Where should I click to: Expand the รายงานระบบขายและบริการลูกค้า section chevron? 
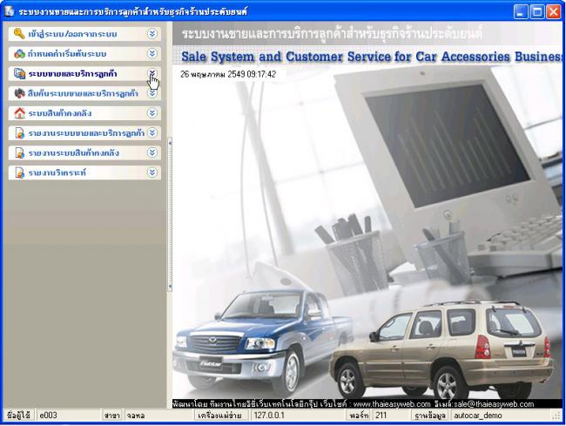pyautogui.click(x=152, y=133)
